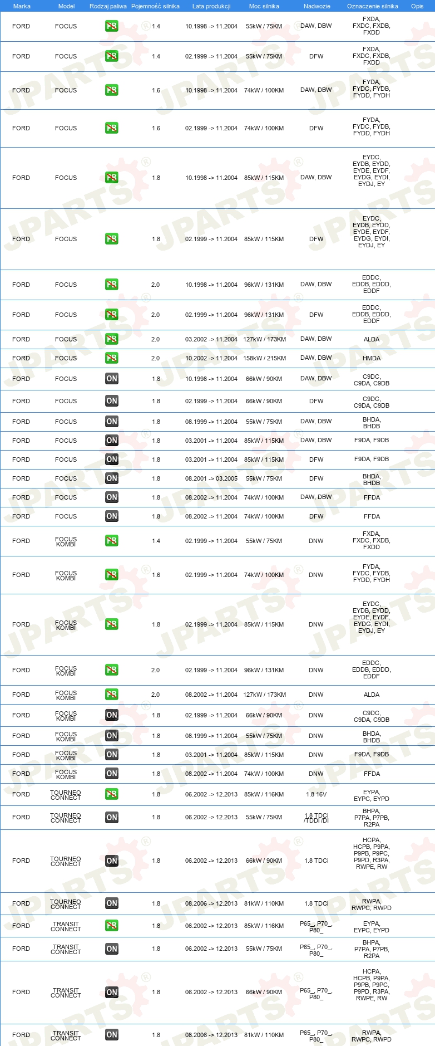
Task: Click ON diesel icon in Focus 90KM DAW, DBW row
Action: [112, 379]
